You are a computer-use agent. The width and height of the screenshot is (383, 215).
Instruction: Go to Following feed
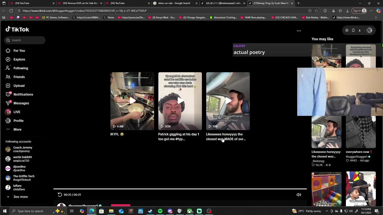tap(21, 68)
